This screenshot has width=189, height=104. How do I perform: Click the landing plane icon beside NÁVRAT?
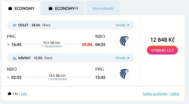(x=15, y=58)
